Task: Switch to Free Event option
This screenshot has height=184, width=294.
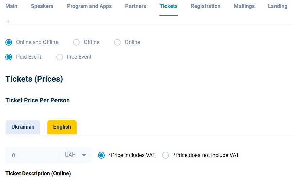Action: pyautogui.click(x=60, y=57)
